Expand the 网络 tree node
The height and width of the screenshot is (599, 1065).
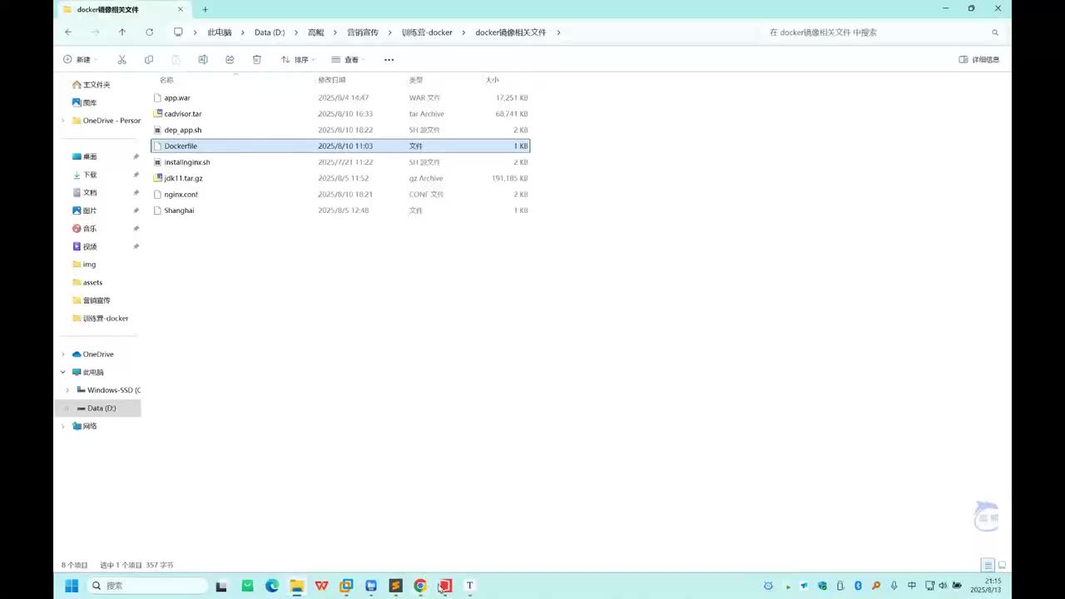tap(63, 426)
